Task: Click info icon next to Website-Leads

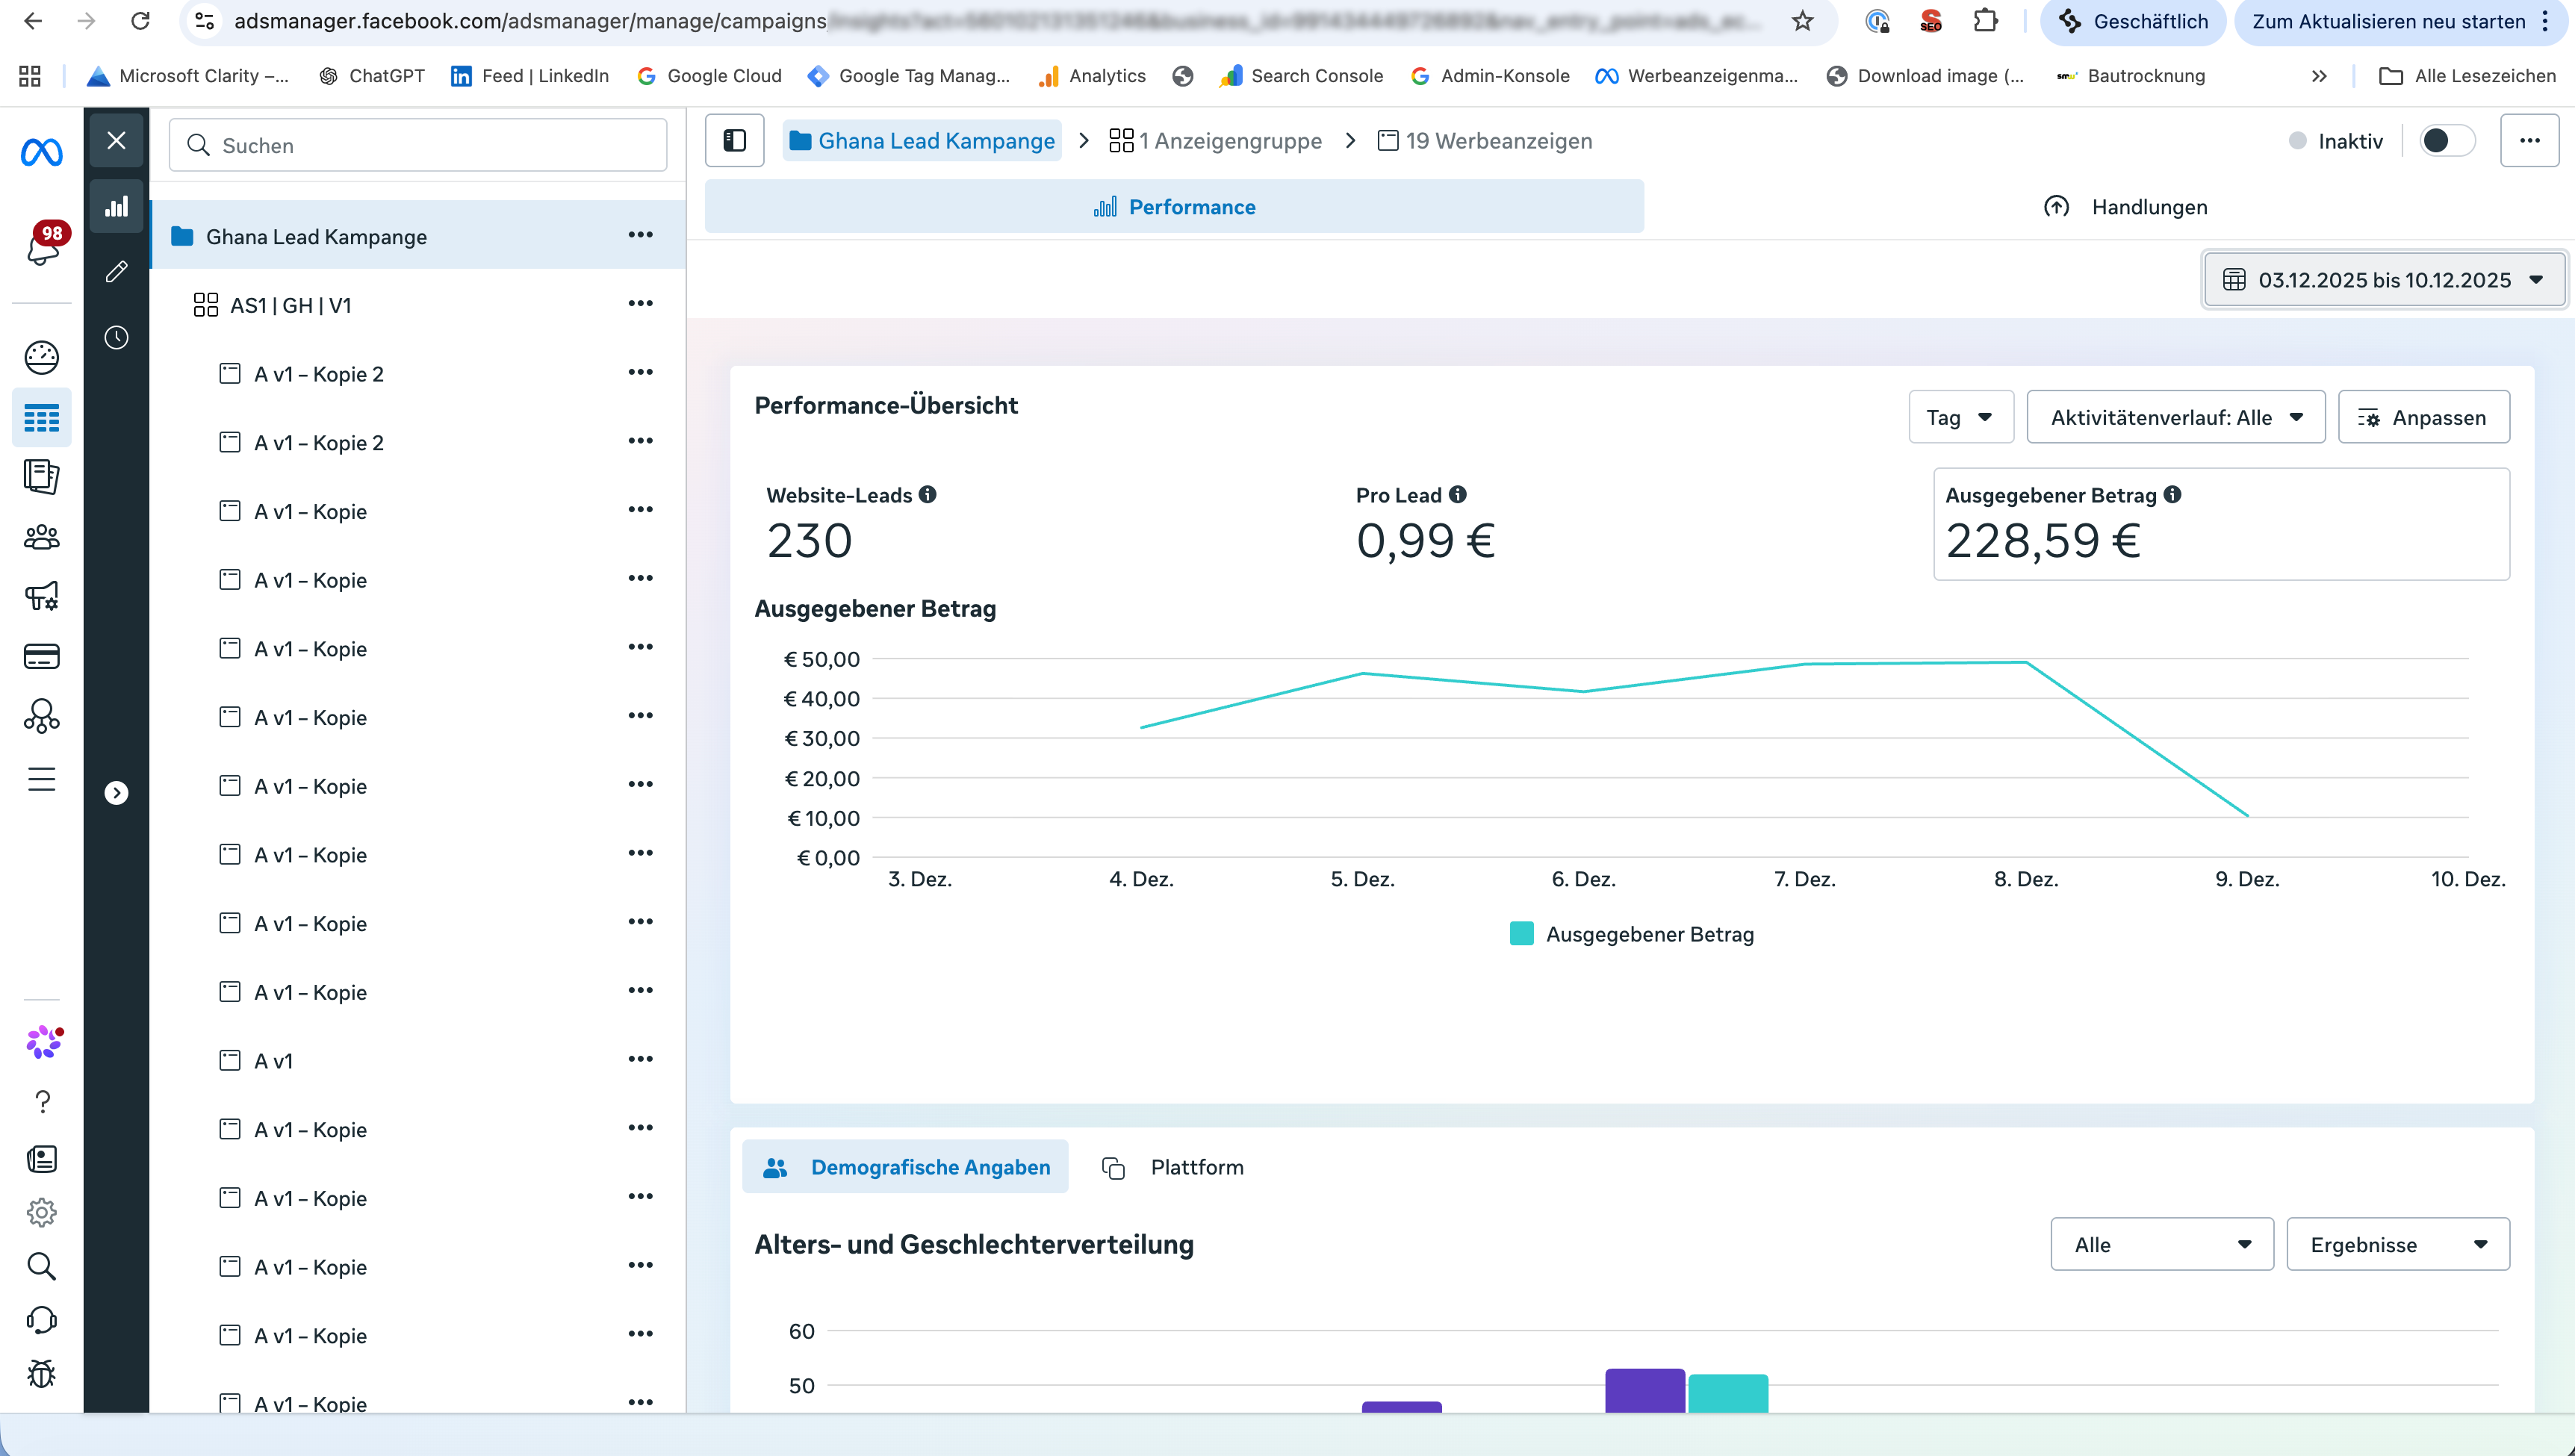Action: pyautogui.click(x=928, y=494)
